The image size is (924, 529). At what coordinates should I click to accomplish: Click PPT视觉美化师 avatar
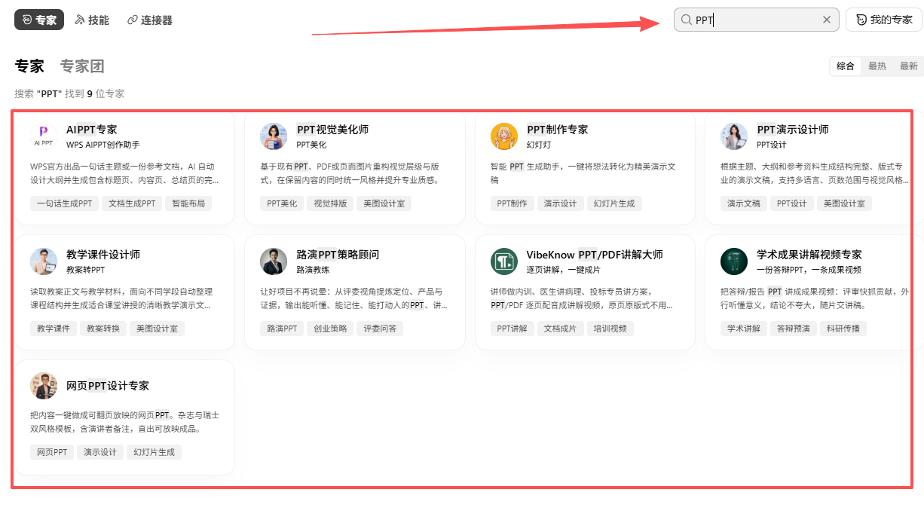click(x=274, y=136)
